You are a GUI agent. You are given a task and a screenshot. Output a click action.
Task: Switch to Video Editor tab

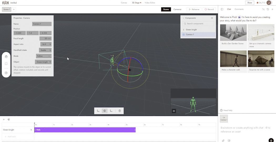(150, 3)
